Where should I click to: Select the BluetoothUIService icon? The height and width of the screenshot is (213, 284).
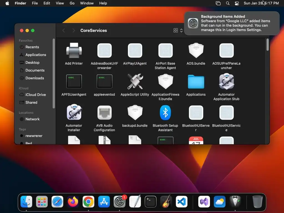tap(226, 113)
